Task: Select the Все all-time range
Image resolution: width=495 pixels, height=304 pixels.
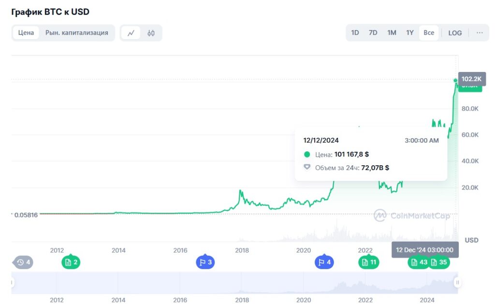Action: pos(429,33)
